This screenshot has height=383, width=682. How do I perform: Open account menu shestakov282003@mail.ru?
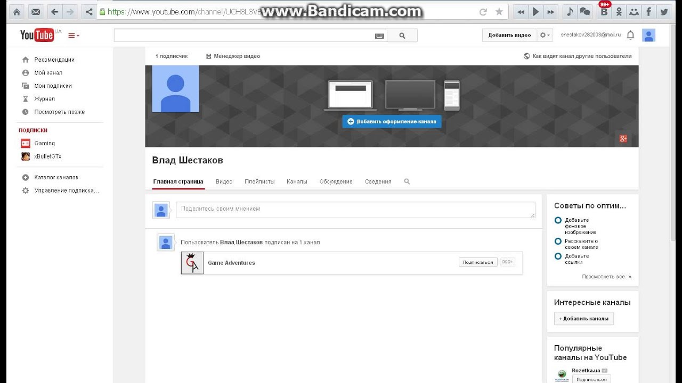pyautogui.click(x=590, y=35)
